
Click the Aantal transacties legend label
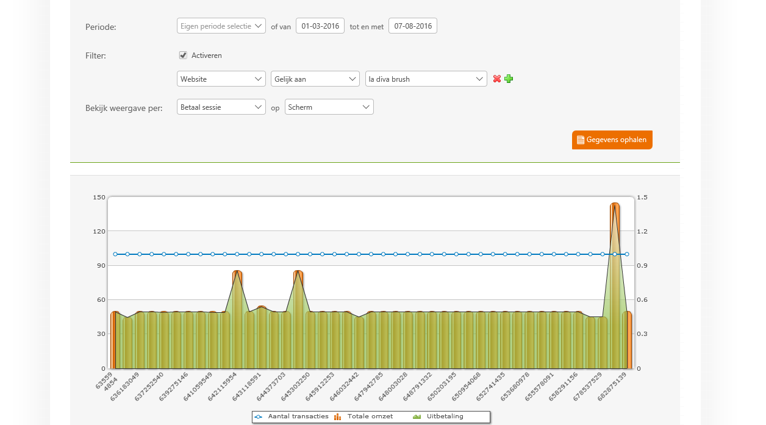pyautogui.click(x=298, y=416)
